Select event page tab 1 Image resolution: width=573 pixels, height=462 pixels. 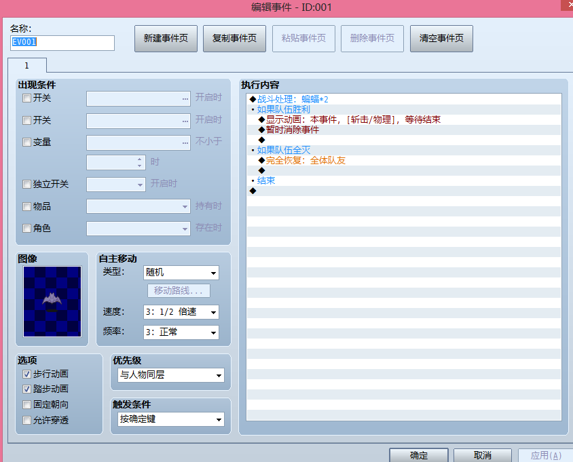(x=27, y=65)
